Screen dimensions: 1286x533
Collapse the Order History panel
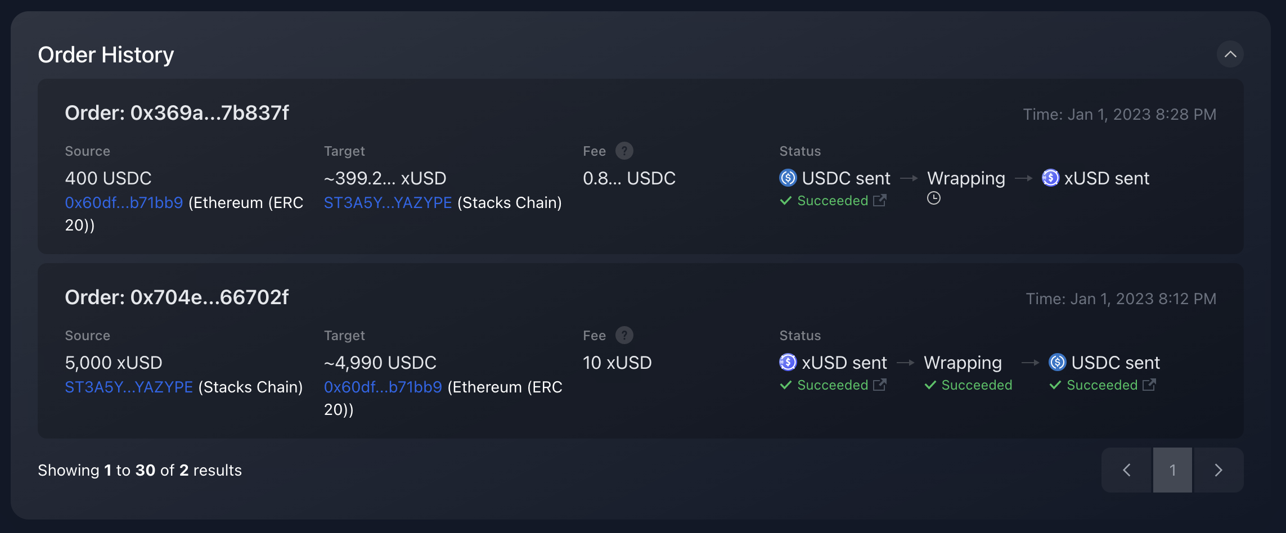(1230, 55)
